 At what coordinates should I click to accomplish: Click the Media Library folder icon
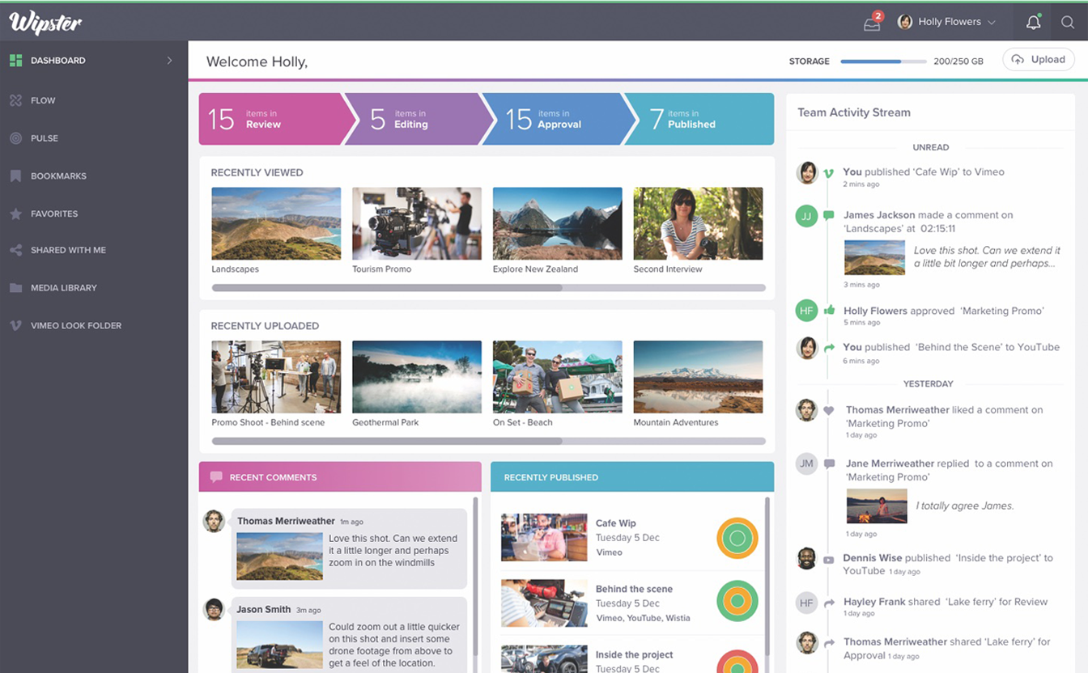click(x=15, y=288)
